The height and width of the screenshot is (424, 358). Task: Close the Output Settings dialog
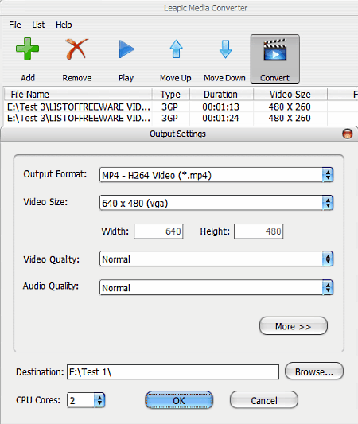tap(347, 134)
